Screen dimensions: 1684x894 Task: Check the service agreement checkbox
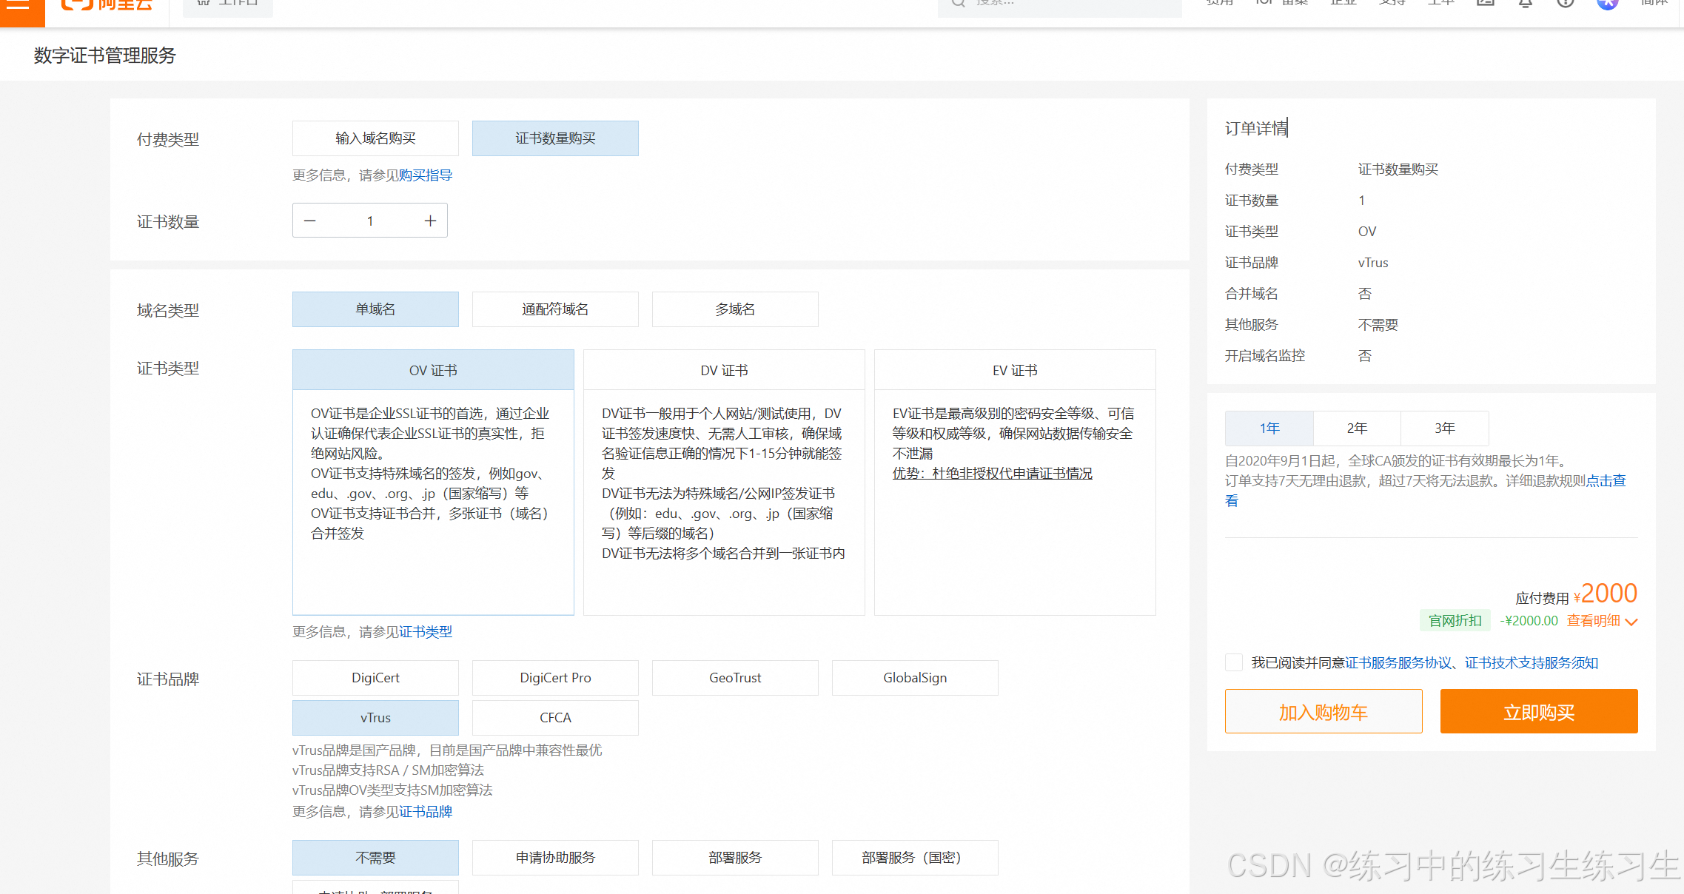(x=1233, y=662)
